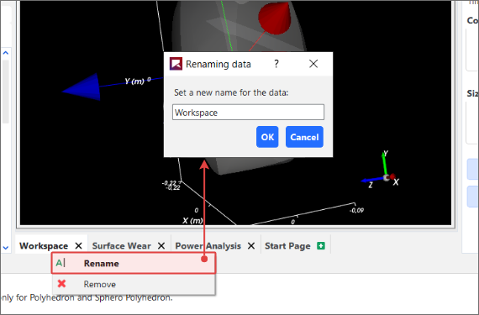Screen dimensions: 479x315
Task: Choose Rename from the context menu
Action: (134, 263)
